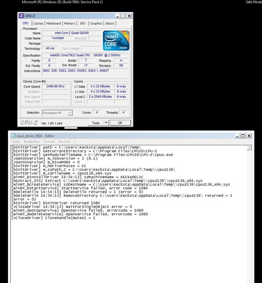Viewport: 262px width, 283px height.
Task: Click the OK button in CPU-Z
Action: tap(120, 123)
